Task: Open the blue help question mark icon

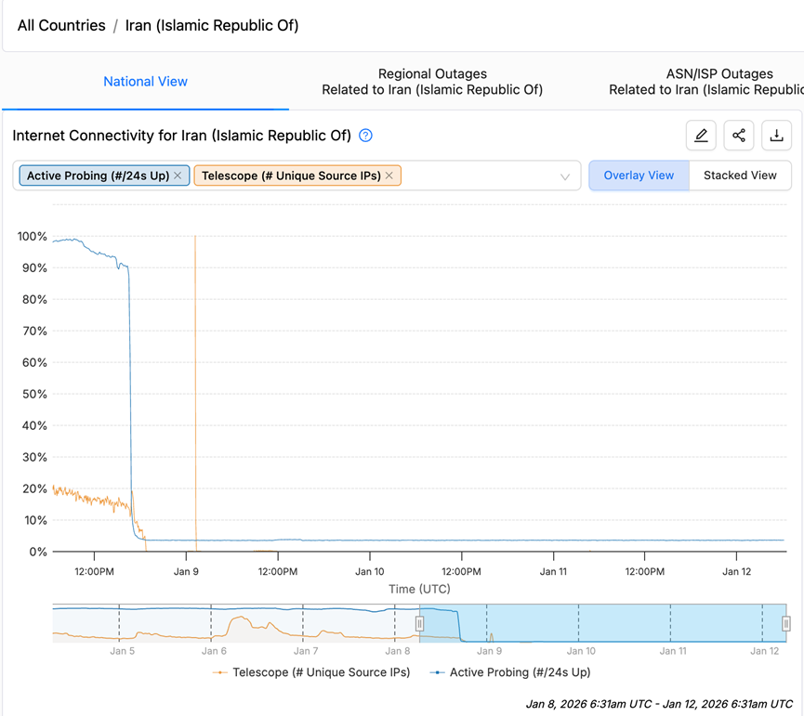Action: pyautogui.click(x=365, y=136)
